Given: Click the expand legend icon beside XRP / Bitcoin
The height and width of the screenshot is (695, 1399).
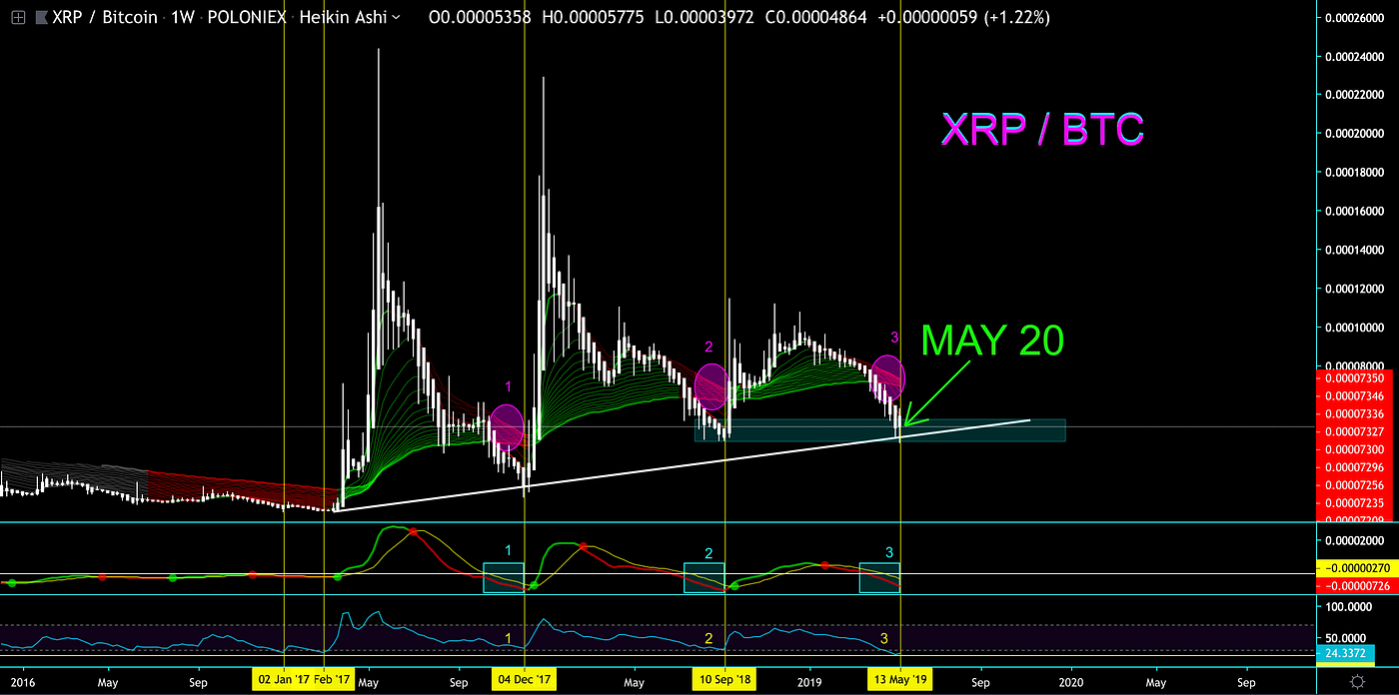Looking at the screenshot, I should [x=17, y=18].
